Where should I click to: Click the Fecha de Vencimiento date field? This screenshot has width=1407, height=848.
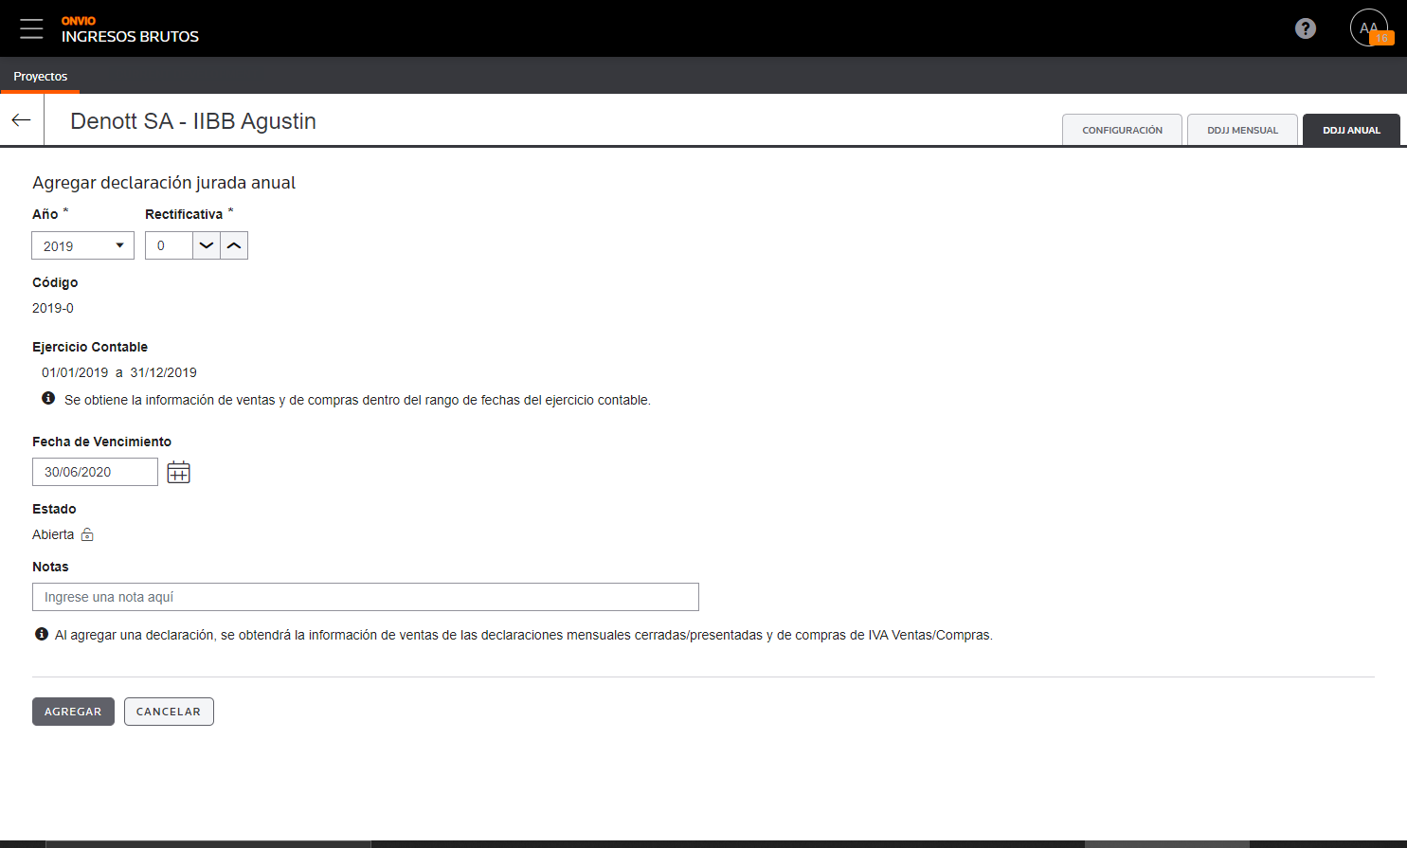click(95, 472)
